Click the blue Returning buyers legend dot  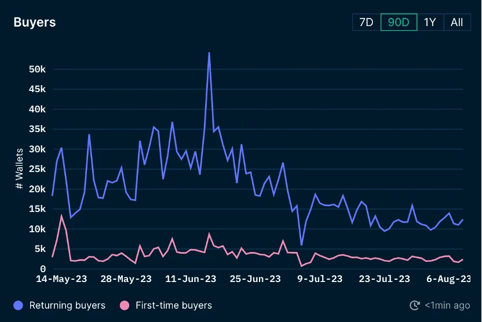[19, 305]
